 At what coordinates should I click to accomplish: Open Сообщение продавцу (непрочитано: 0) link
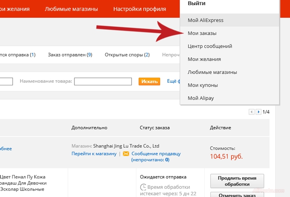click(x=156, y=156)
